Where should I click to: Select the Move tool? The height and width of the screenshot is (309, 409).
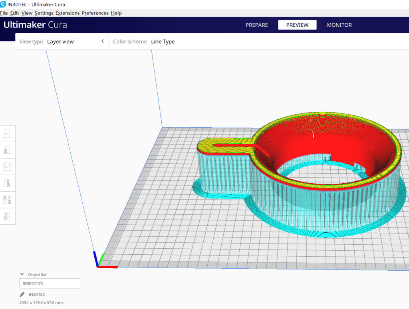[x=7, y=133]
